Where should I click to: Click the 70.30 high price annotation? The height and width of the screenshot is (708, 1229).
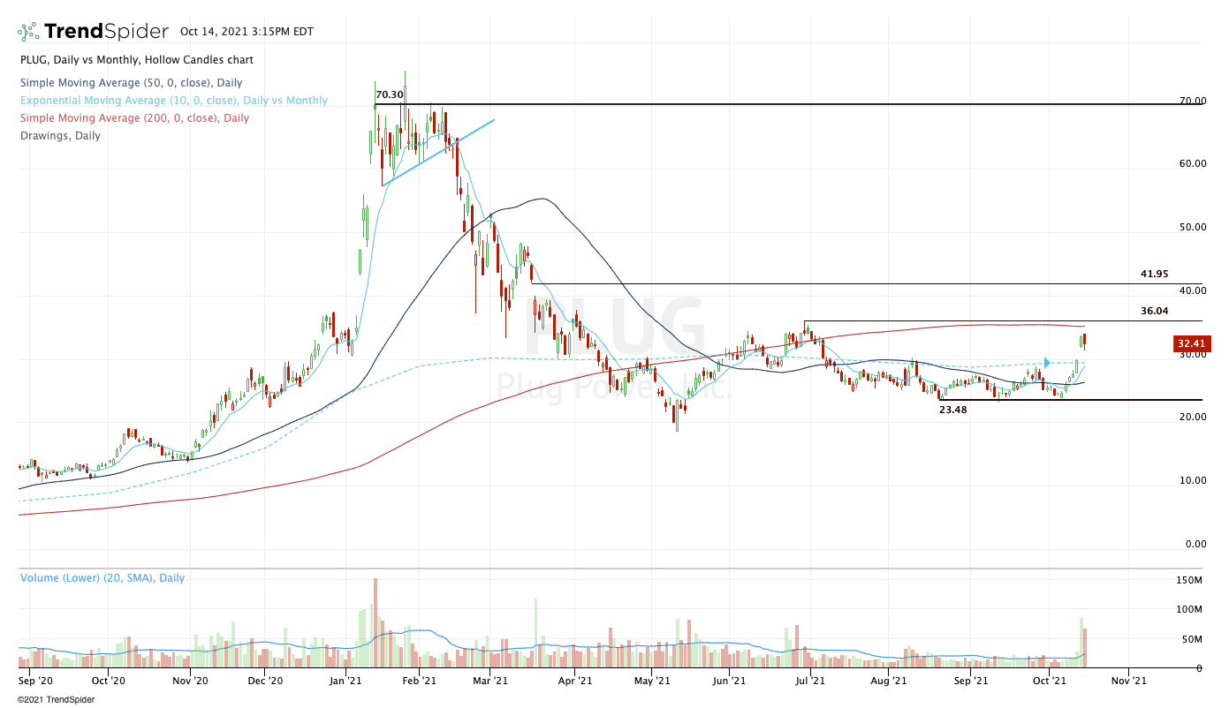click(x=390, y=94)
